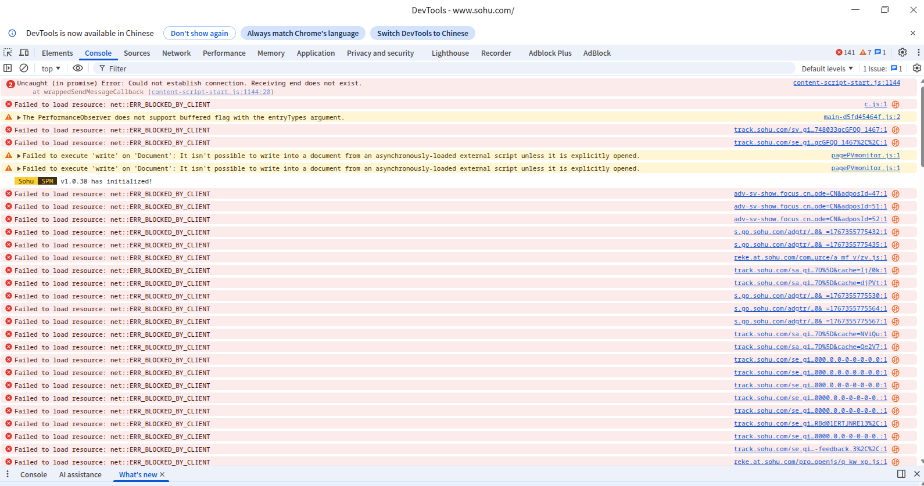Open the c.js:1 source link
The height and width of the screenshot is (486, 924).
(x=876, y=105)
